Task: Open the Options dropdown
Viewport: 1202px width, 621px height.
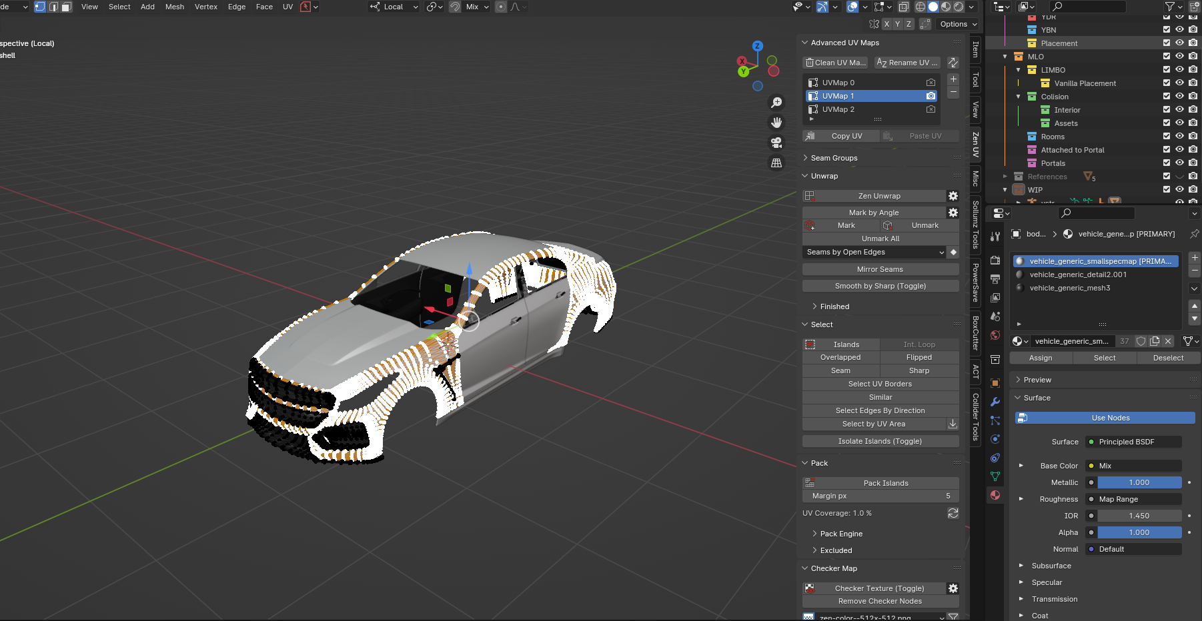Action: coord(958,24)
